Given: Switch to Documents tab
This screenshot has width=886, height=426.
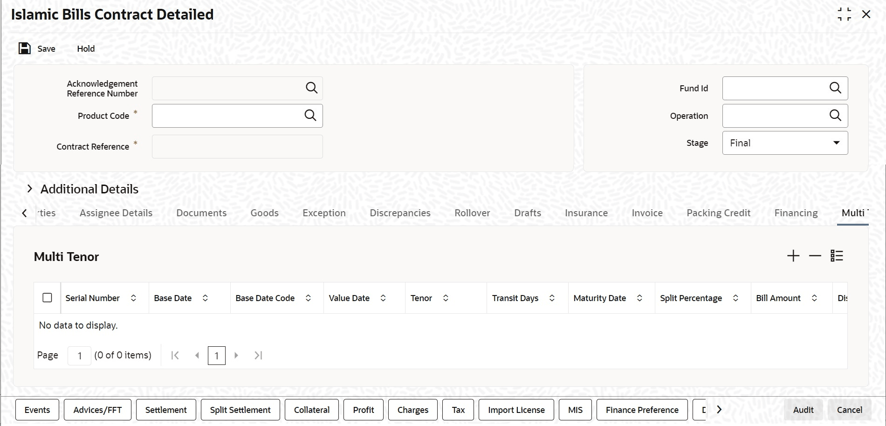Looking at the screenshot, I should tap(201, 213).
